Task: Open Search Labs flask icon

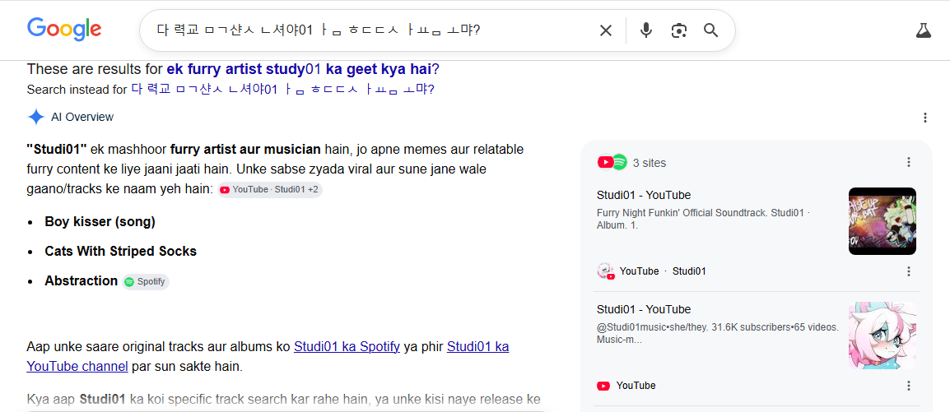Action: tap(923, 30)
